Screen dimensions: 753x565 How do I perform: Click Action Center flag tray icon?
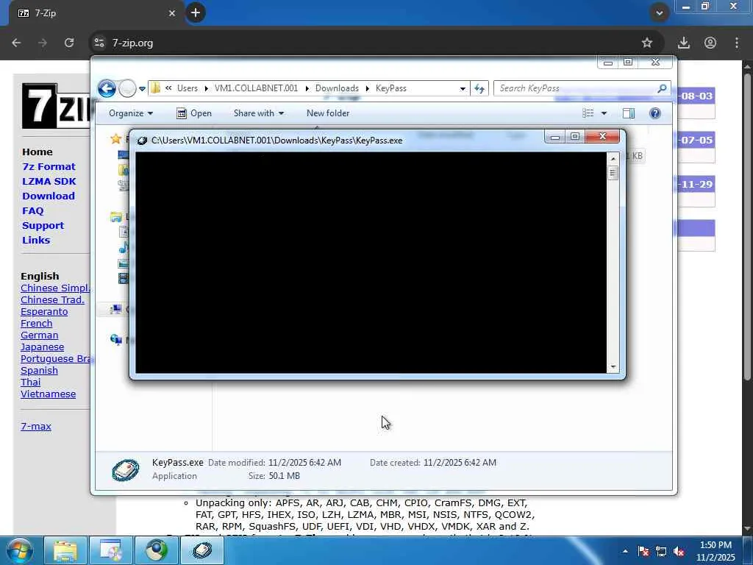coord(643,551)
